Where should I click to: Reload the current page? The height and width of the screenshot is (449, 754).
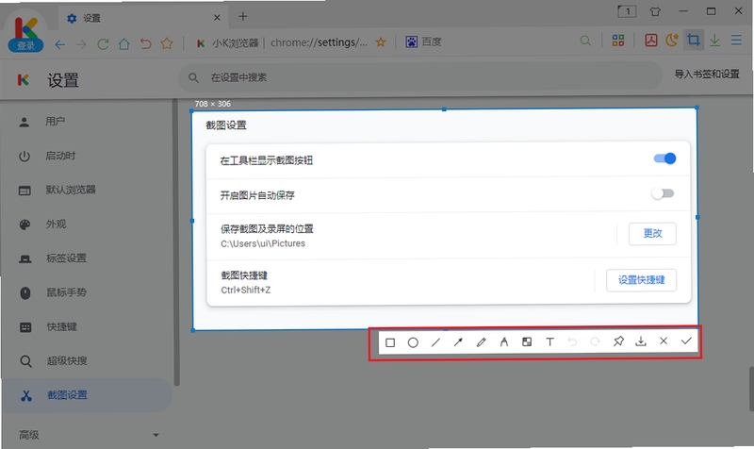click(x=103, y=44)
